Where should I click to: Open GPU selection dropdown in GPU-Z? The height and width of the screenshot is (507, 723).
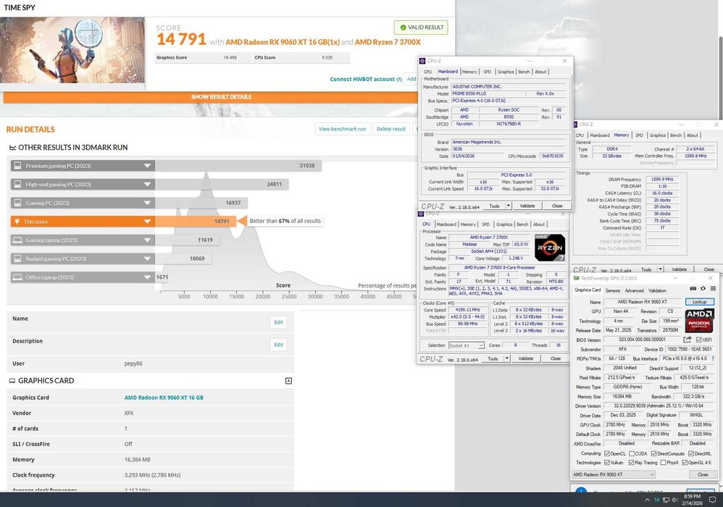point(614,474)
